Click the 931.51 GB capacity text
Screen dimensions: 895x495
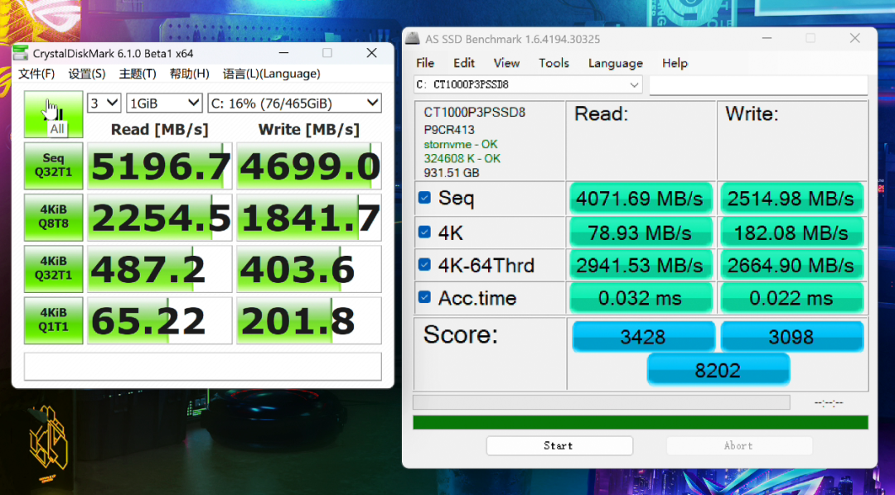pos(452,173)
